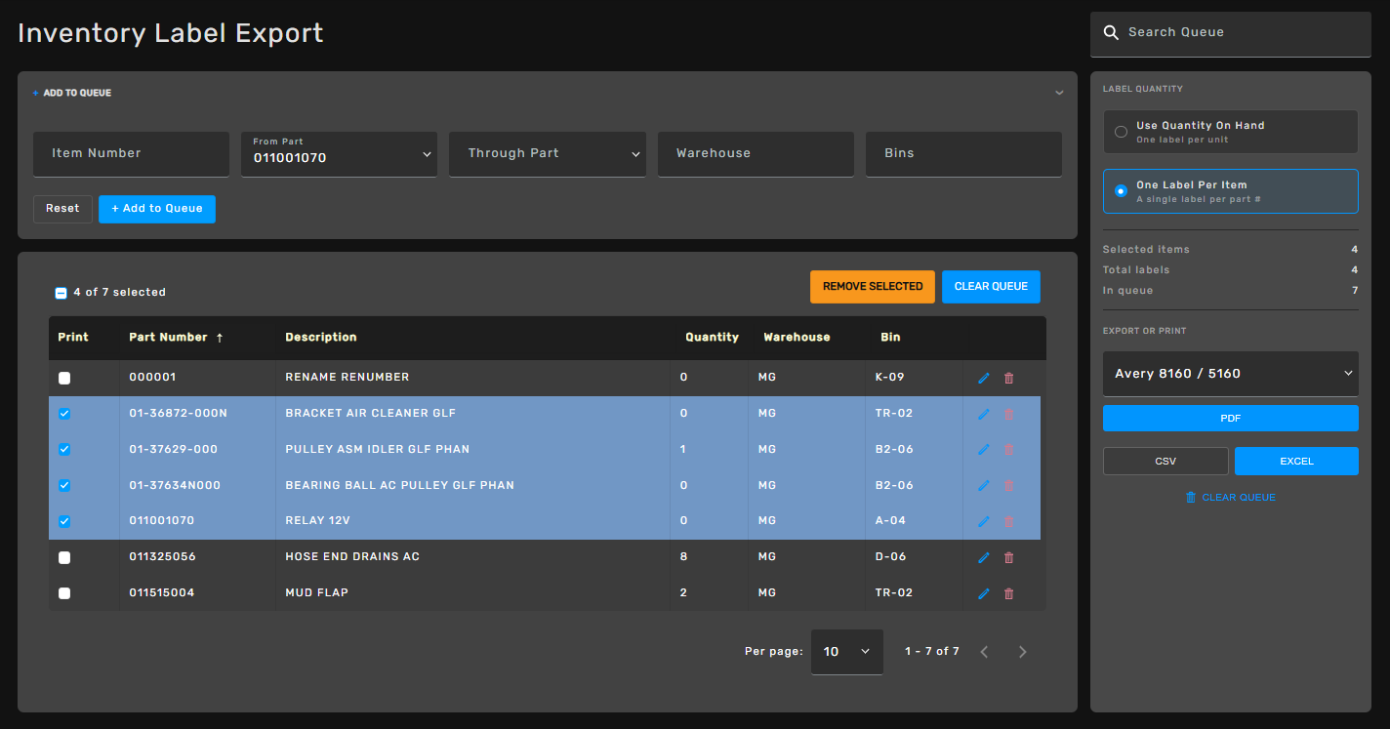The height and width of the screenshot is (729, 1390).
Task: Check the print box for 011325056
Action: pos(64,557)
